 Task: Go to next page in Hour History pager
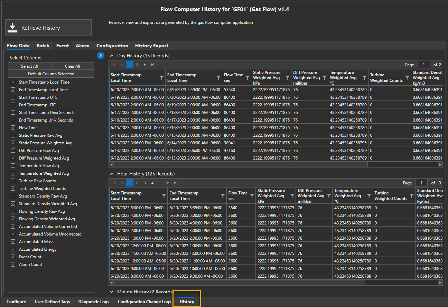pyautogui.click(x=168, y=183)
